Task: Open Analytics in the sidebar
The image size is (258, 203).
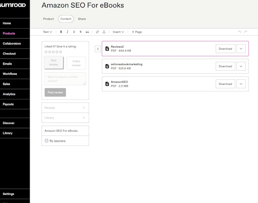Action: click(9, 94)
